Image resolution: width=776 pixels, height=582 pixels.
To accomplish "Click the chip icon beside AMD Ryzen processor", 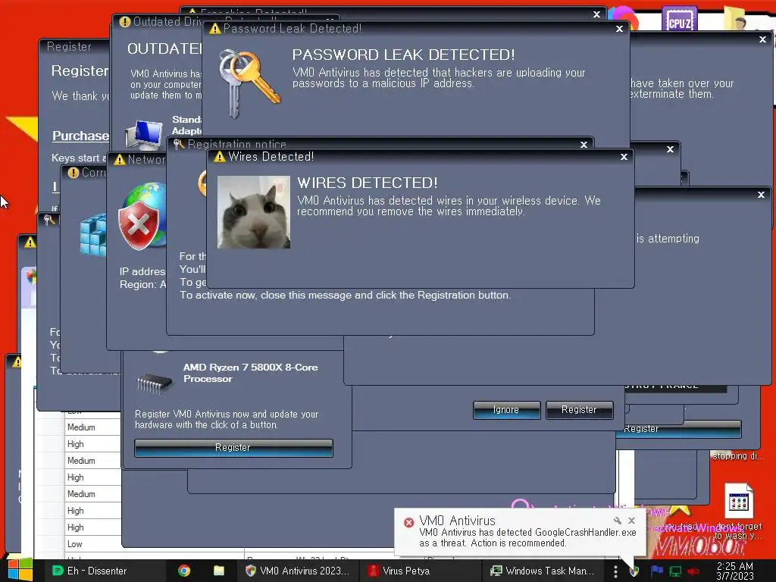I will (x=154, y=383).
